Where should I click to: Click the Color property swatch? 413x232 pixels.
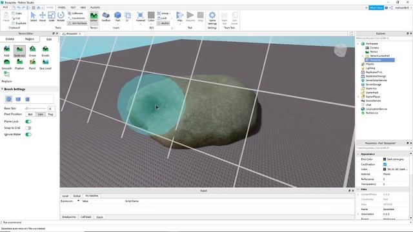385,169
